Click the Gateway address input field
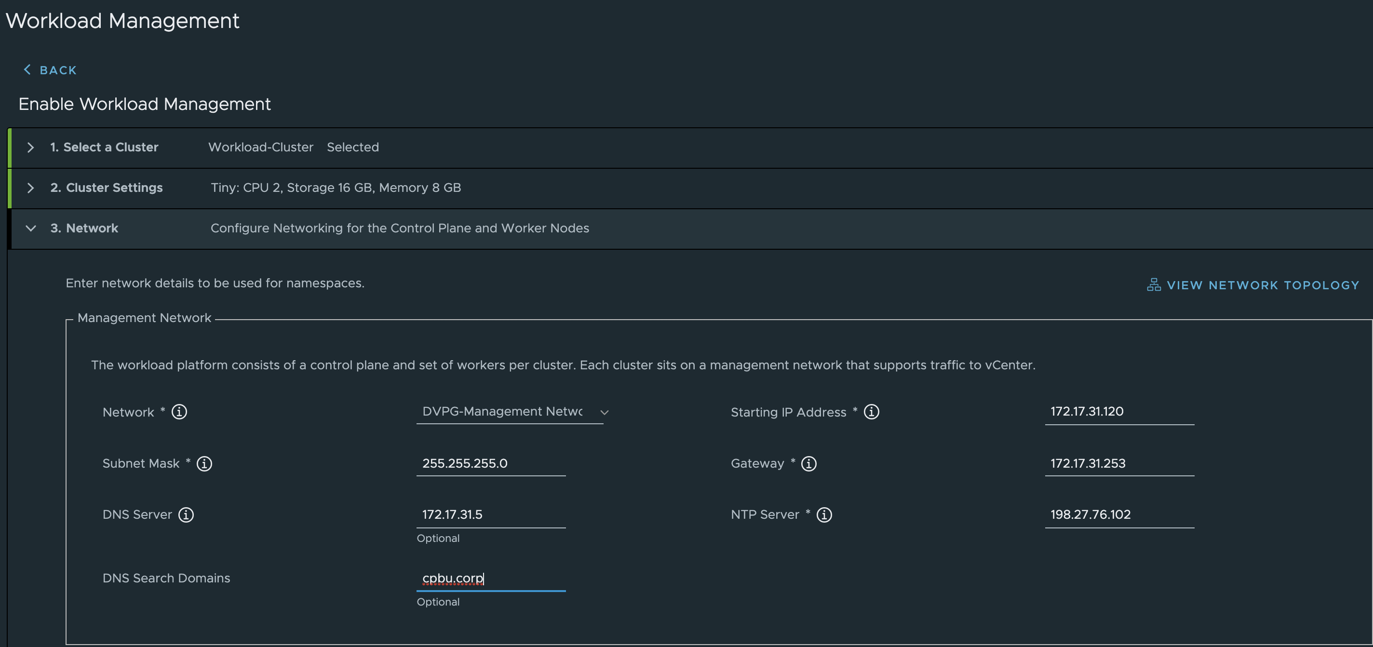1373x647 pixels. [x=1119, y=463]
